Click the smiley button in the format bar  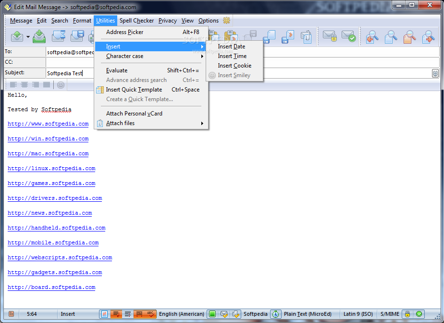coord(61,85)
